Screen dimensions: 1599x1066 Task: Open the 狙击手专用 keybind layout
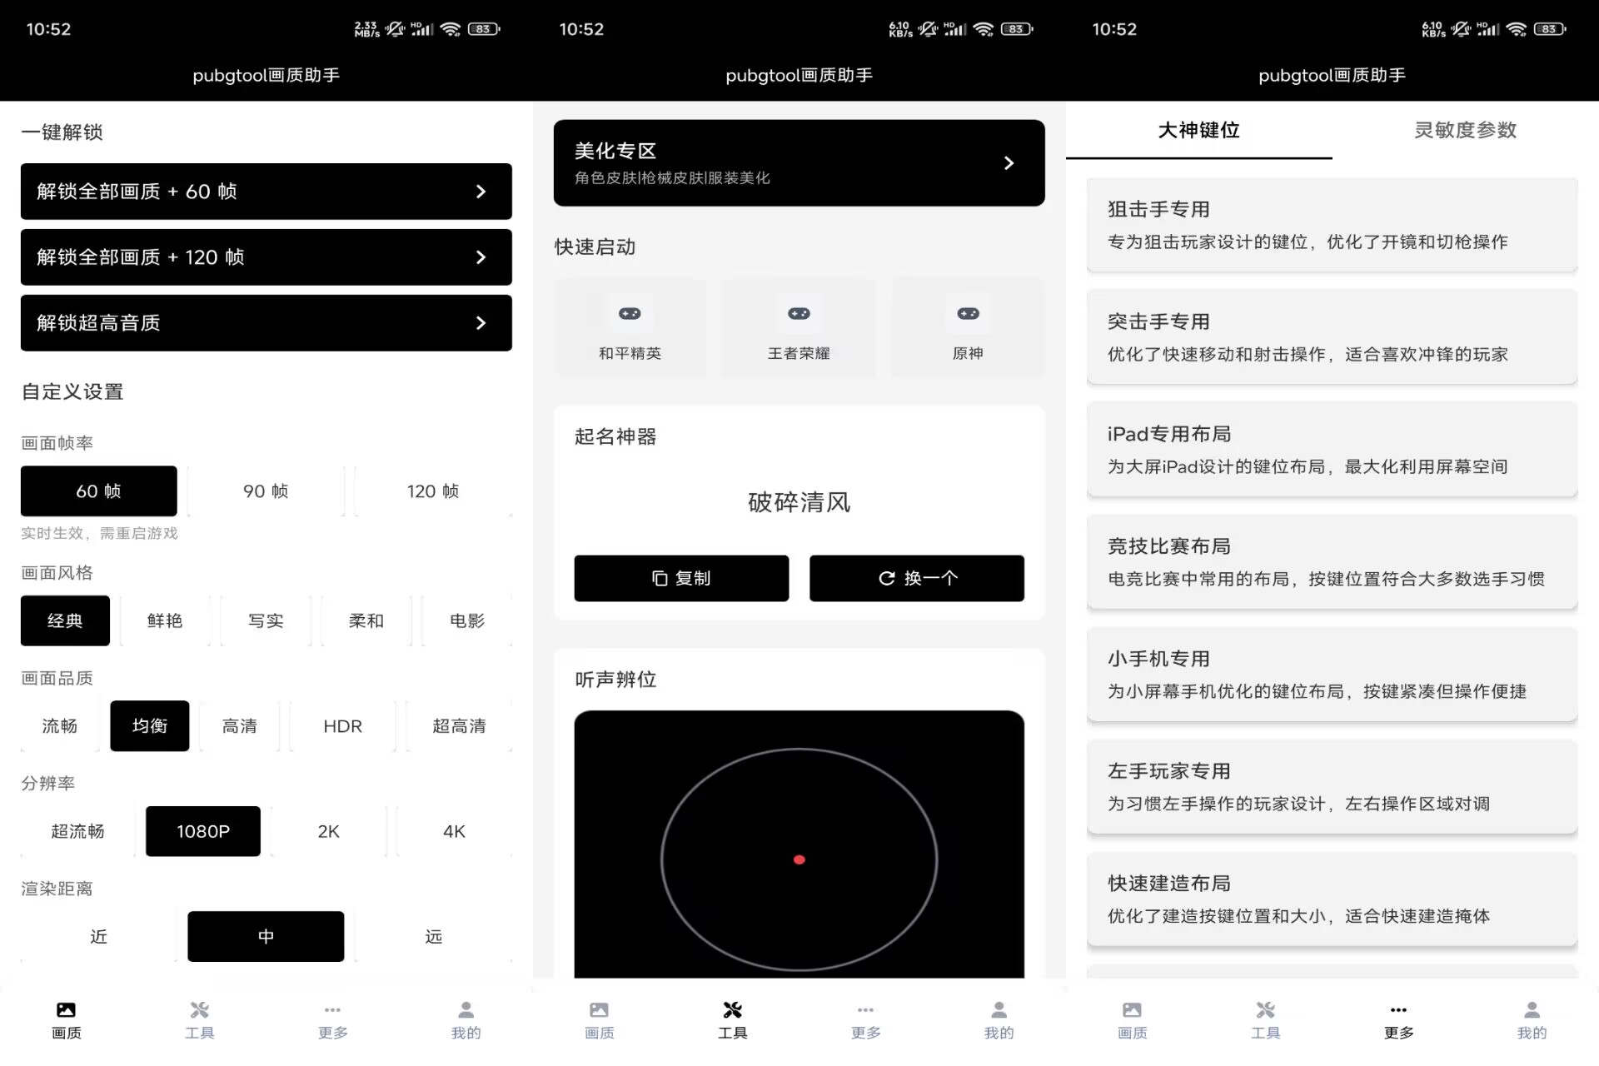pyautogui.click(x=1330, y=225)
